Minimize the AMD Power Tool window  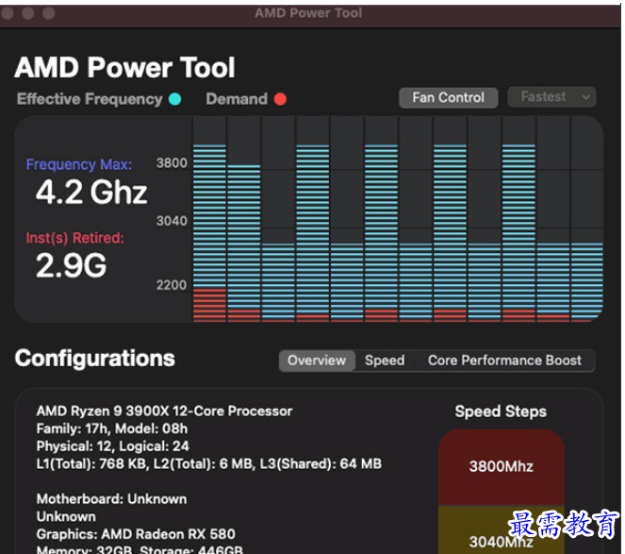(28, 13)
